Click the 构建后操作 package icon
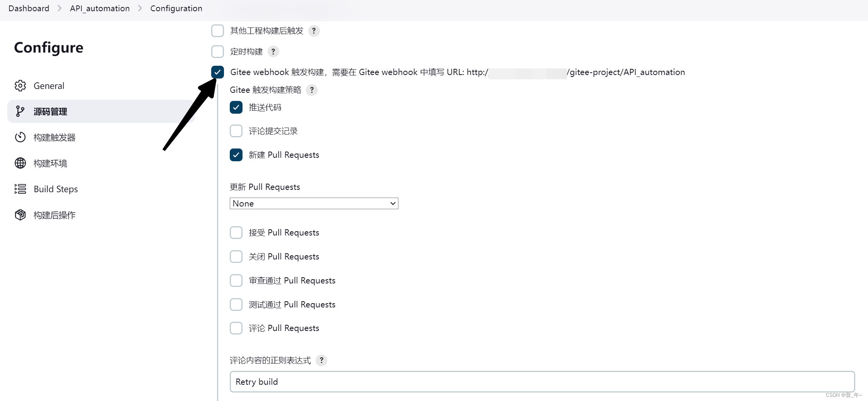The height and width of the screenshot is (401, 868). (20, 215)
